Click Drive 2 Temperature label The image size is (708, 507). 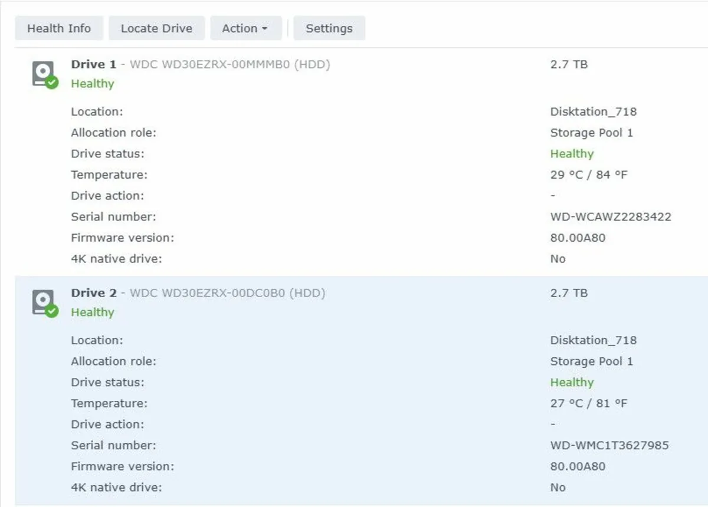(x=109, y=404)
